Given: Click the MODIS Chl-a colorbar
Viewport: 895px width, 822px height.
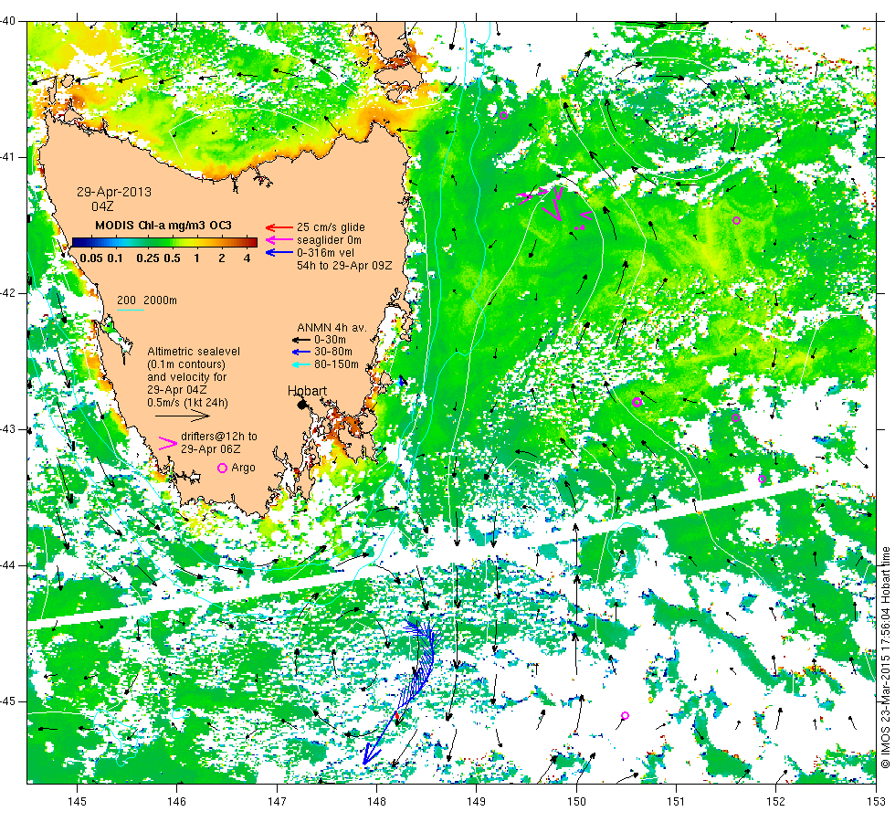Looking at the screenshot, I should [x=164, y=242].
